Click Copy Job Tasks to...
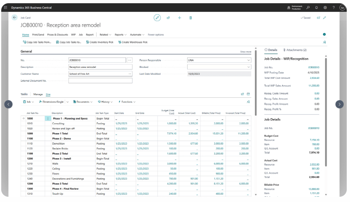 pyautogui.click(x=68, y=42)
